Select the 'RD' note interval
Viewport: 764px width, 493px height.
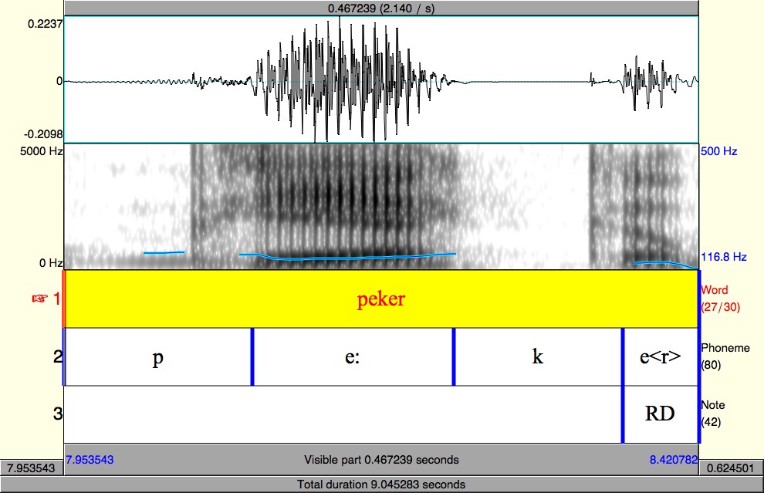661,414
